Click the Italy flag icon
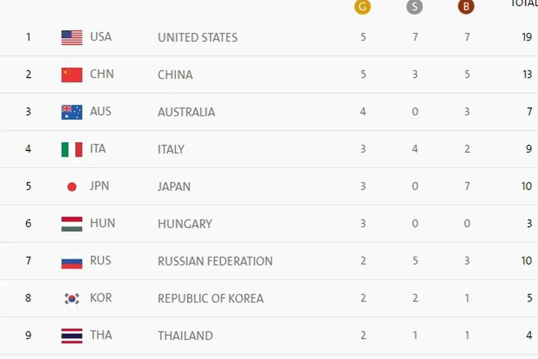The height and width of the screenshot is (359, 538). pos(72,149)
